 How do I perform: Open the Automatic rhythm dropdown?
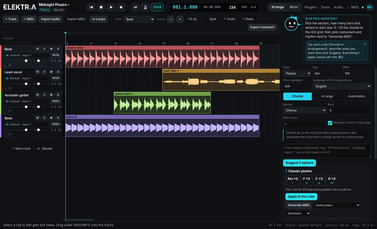click(x=298, y=213)
